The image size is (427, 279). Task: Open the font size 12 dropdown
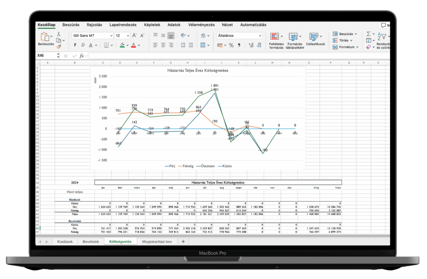coord(123,36)
